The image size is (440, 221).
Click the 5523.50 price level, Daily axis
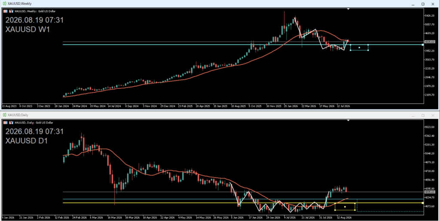[430, 127]
